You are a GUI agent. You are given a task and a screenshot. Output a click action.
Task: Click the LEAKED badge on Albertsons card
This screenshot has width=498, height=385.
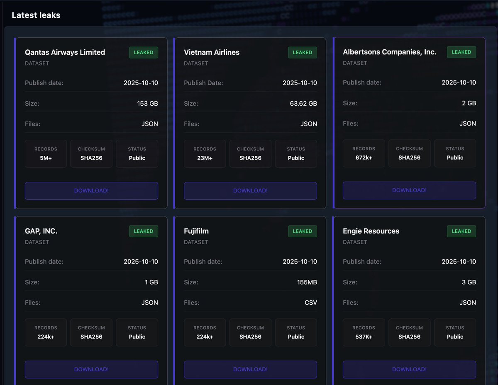(x=461, y=52)
